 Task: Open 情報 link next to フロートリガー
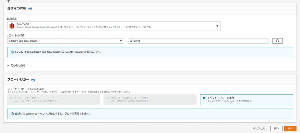[33, 80]
